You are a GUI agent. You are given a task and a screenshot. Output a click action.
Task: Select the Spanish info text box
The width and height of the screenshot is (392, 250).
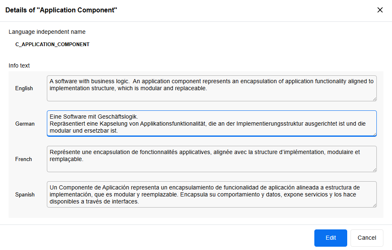pos(212,194)
